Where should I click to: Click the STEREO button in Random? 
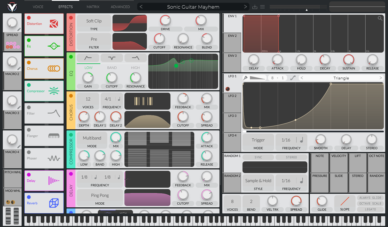(x=291, y=157)
